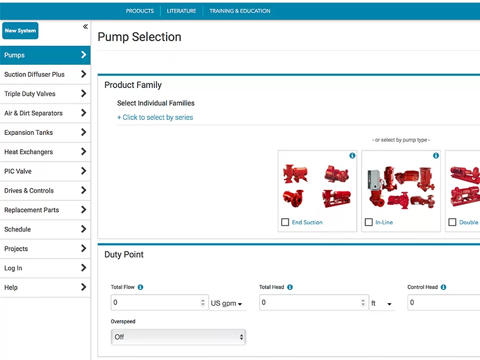Collapse the sidebar with the double-chevron icon
480x360 pixels.
click(85, 27)
